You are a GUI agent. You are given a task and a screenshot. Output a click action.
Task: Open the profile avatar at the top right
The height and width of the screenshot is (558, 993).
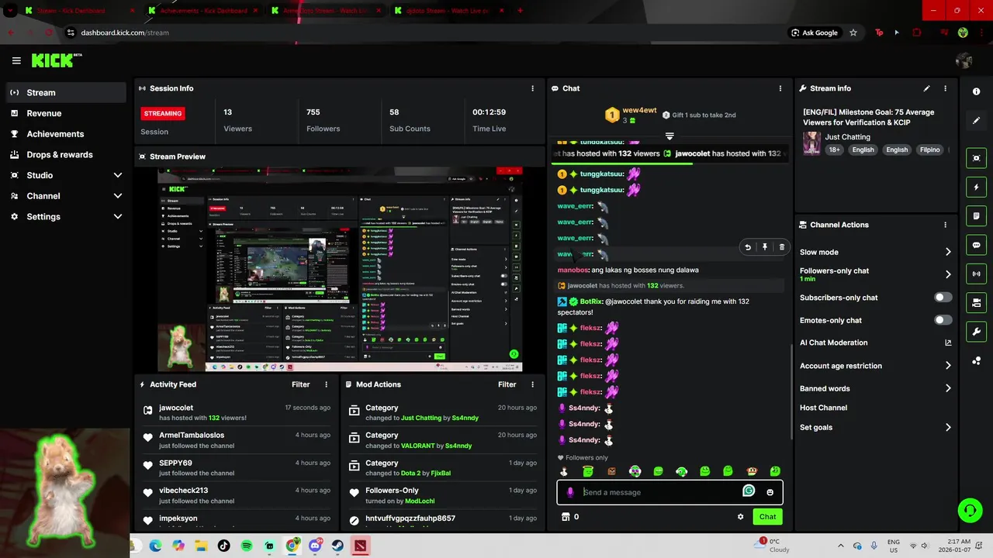964,60
